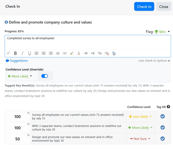
Task: Toggle bold formatting in the editor
Action: pyautogui.click(x=15, y=53)
